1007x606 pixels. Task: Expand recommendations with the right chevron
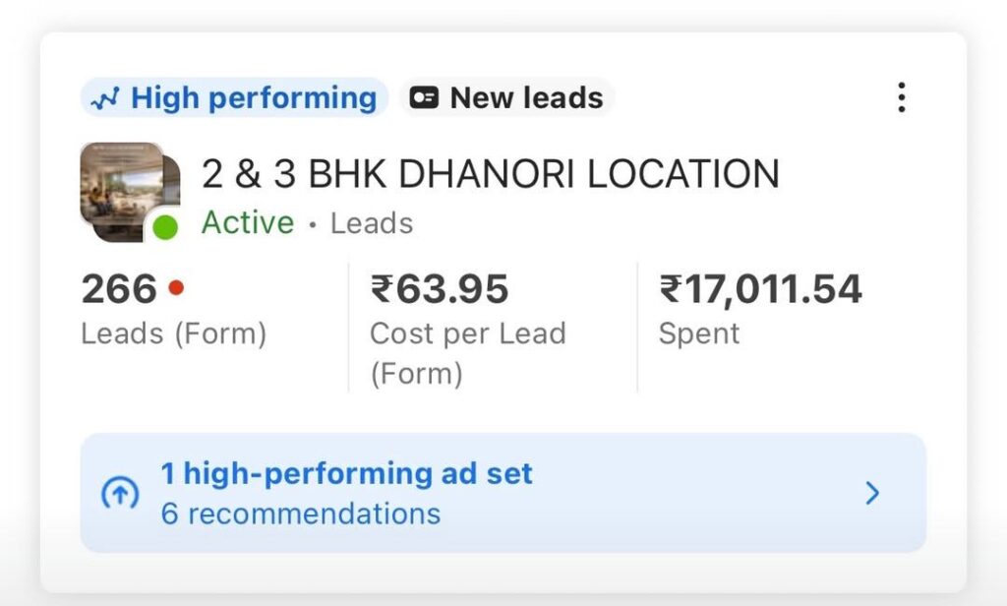pyautogui.click(x=871, y=493)
